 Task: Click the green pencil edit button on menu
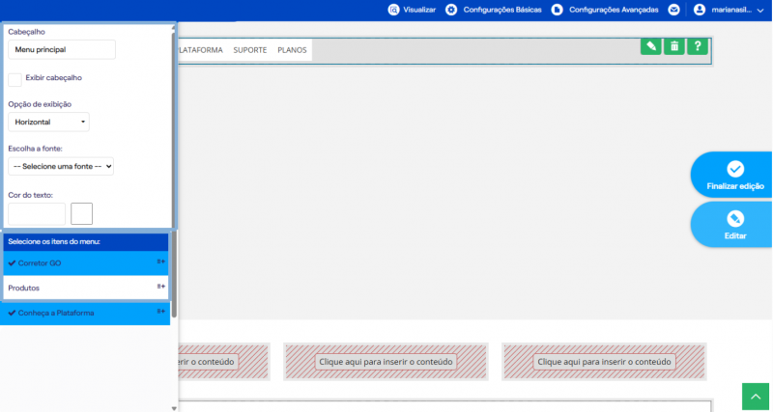(650, 46)
